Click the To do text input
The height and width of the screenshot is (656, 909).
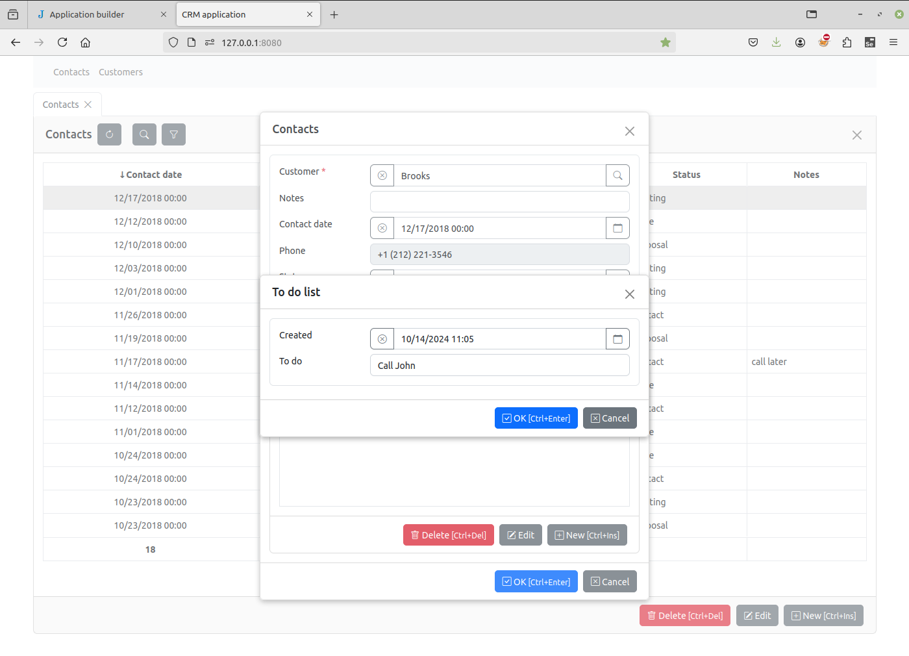point(499,366)
